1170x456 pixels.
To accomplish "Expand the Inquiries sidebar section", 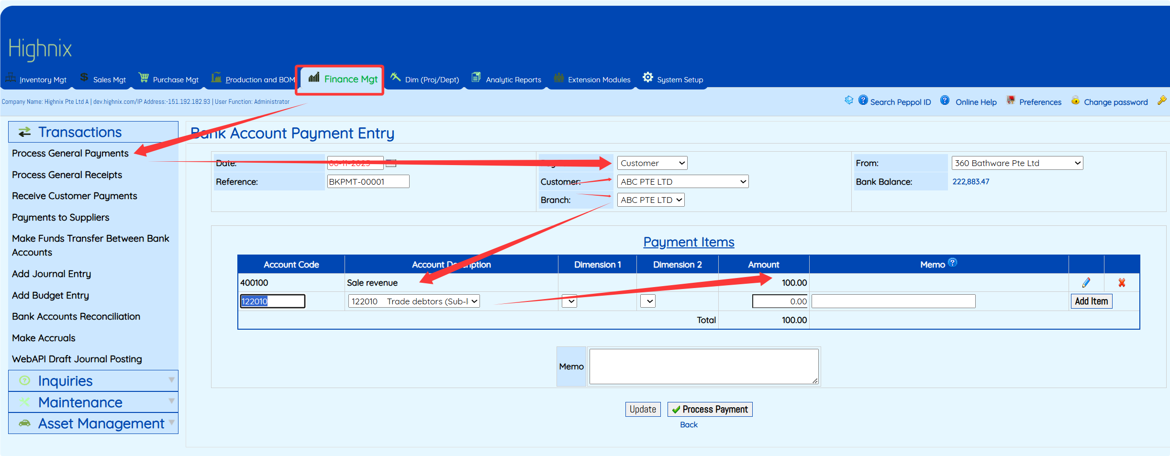I will [x=93, y=381].
